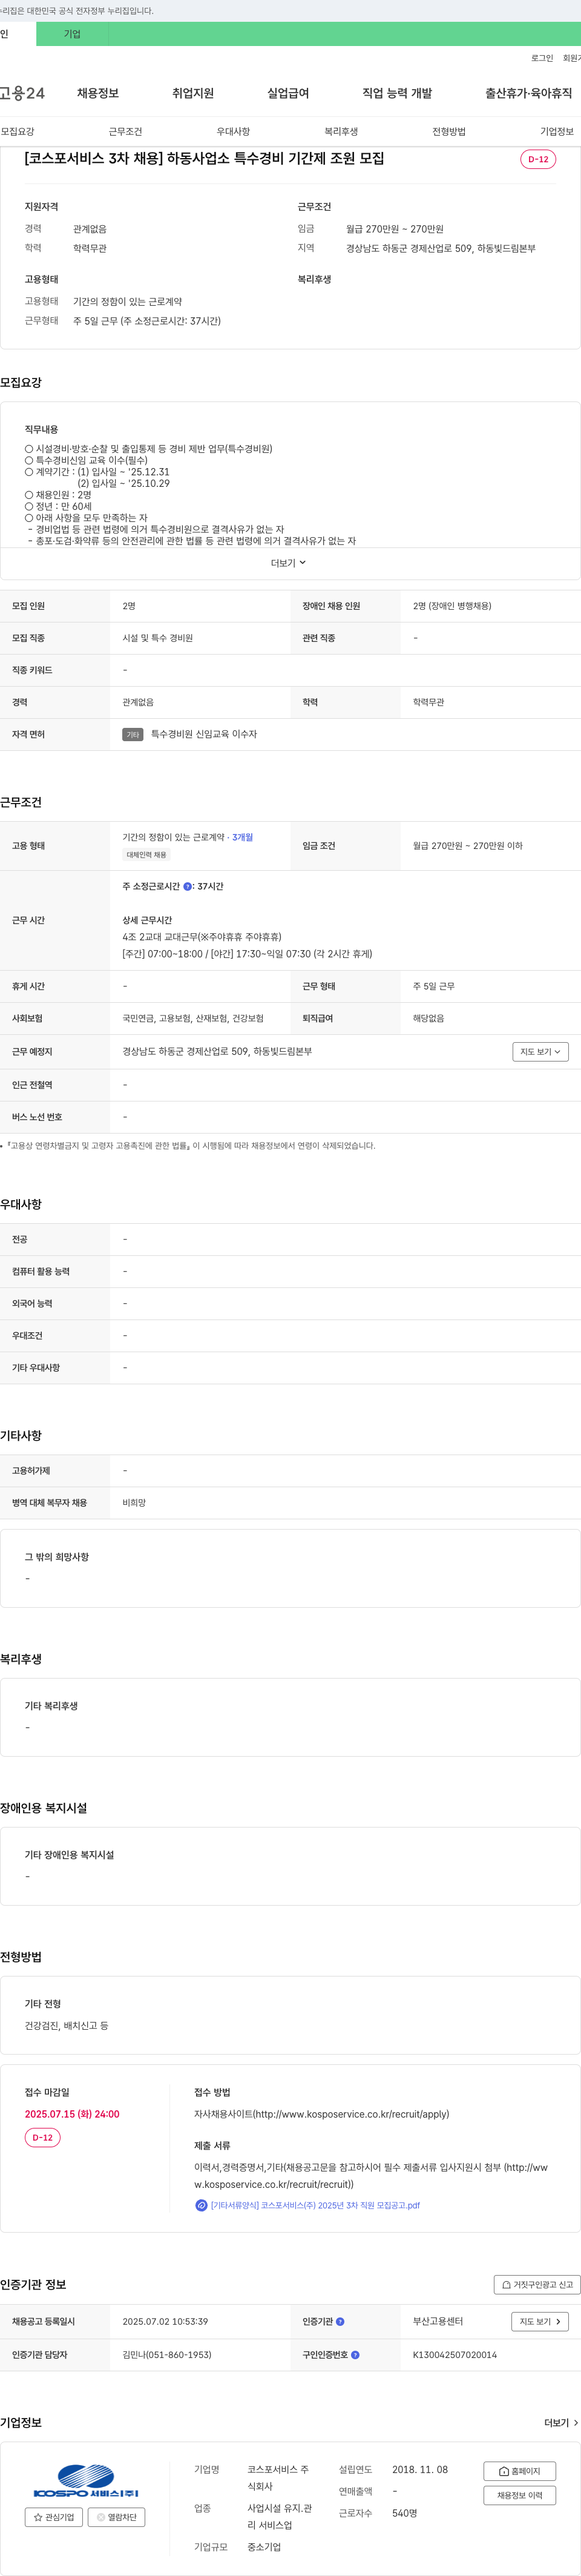Open 더보기 for 기업정보

coord(561,2423)
